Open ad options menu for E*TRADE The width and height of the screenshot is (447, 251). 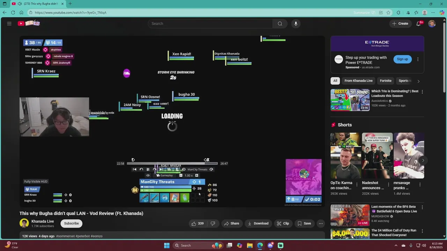coord(418,59)
